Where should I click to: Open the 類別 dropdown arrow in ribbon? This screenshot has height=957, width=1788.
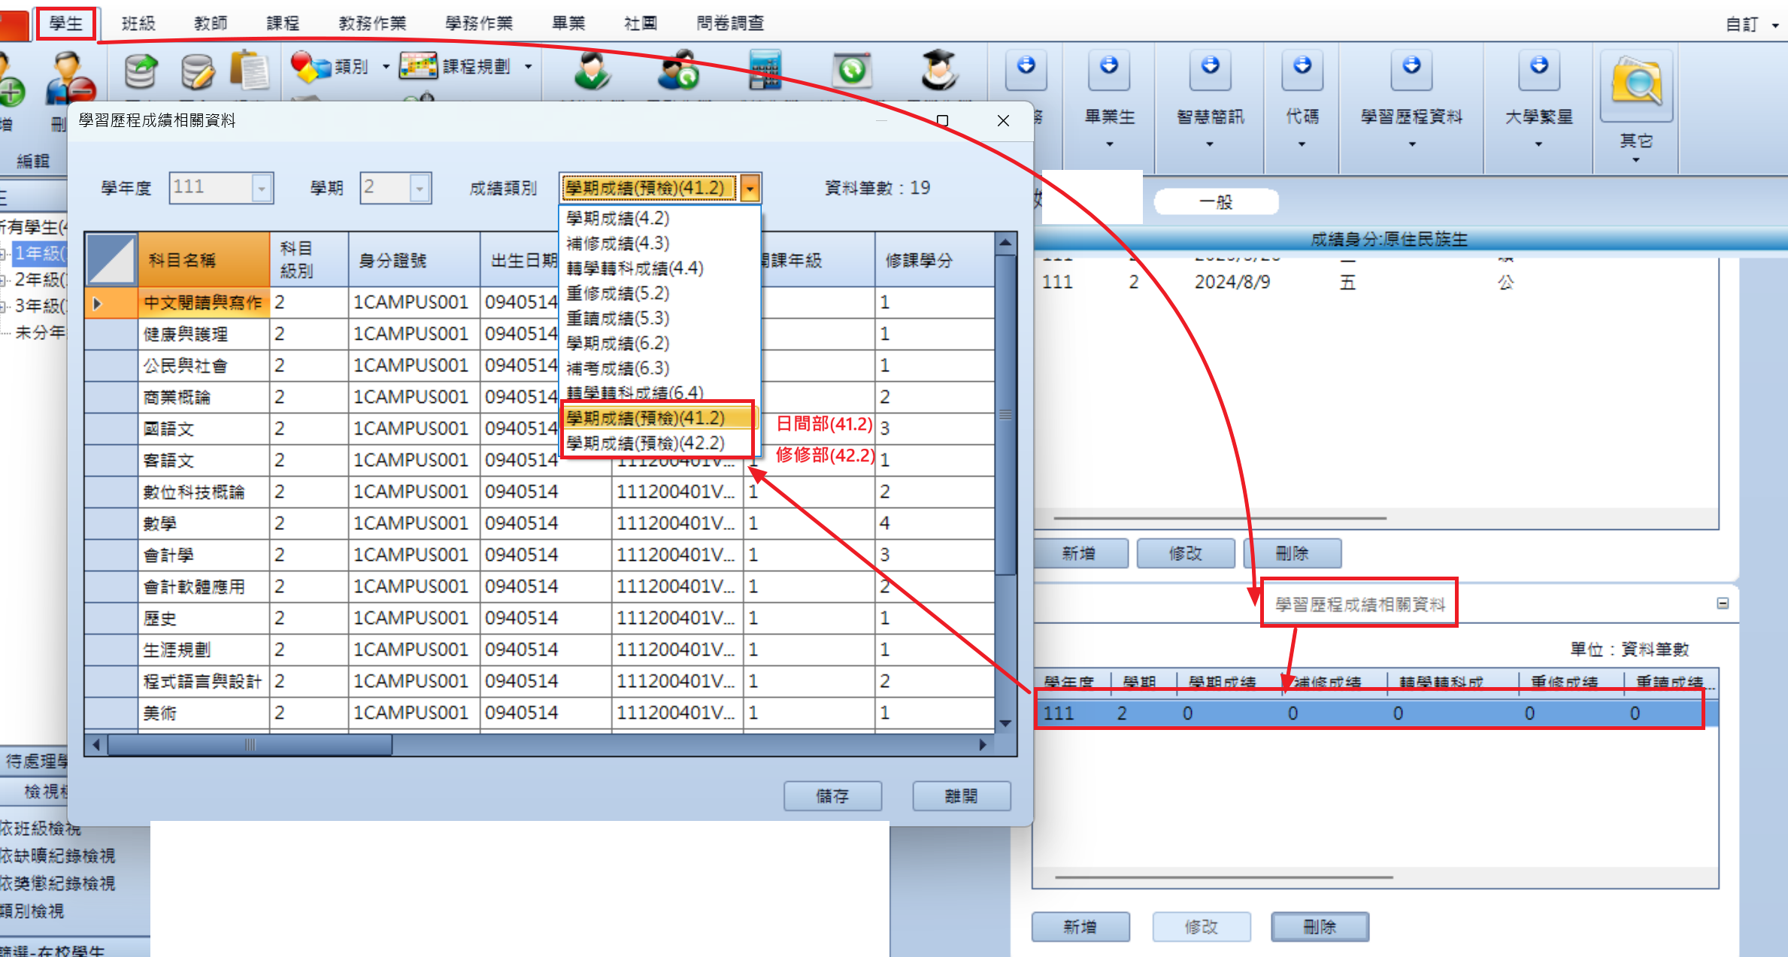tap(386, 67)
